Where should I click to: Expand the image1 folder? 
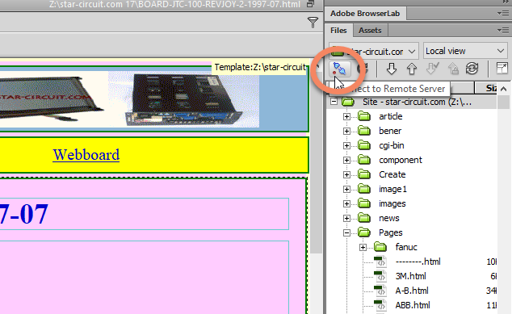point(346,190)
